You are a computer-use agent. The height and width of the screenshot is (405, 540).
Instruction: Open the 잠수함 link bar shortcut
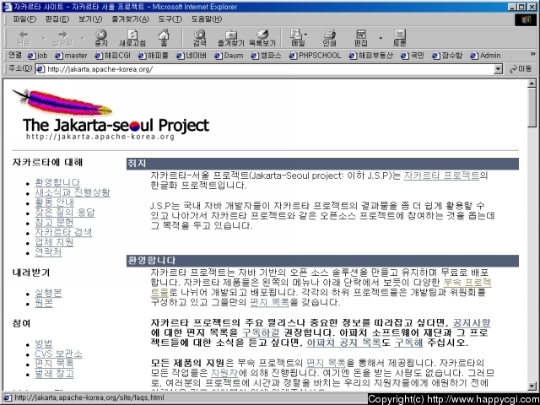click(447, 56)
